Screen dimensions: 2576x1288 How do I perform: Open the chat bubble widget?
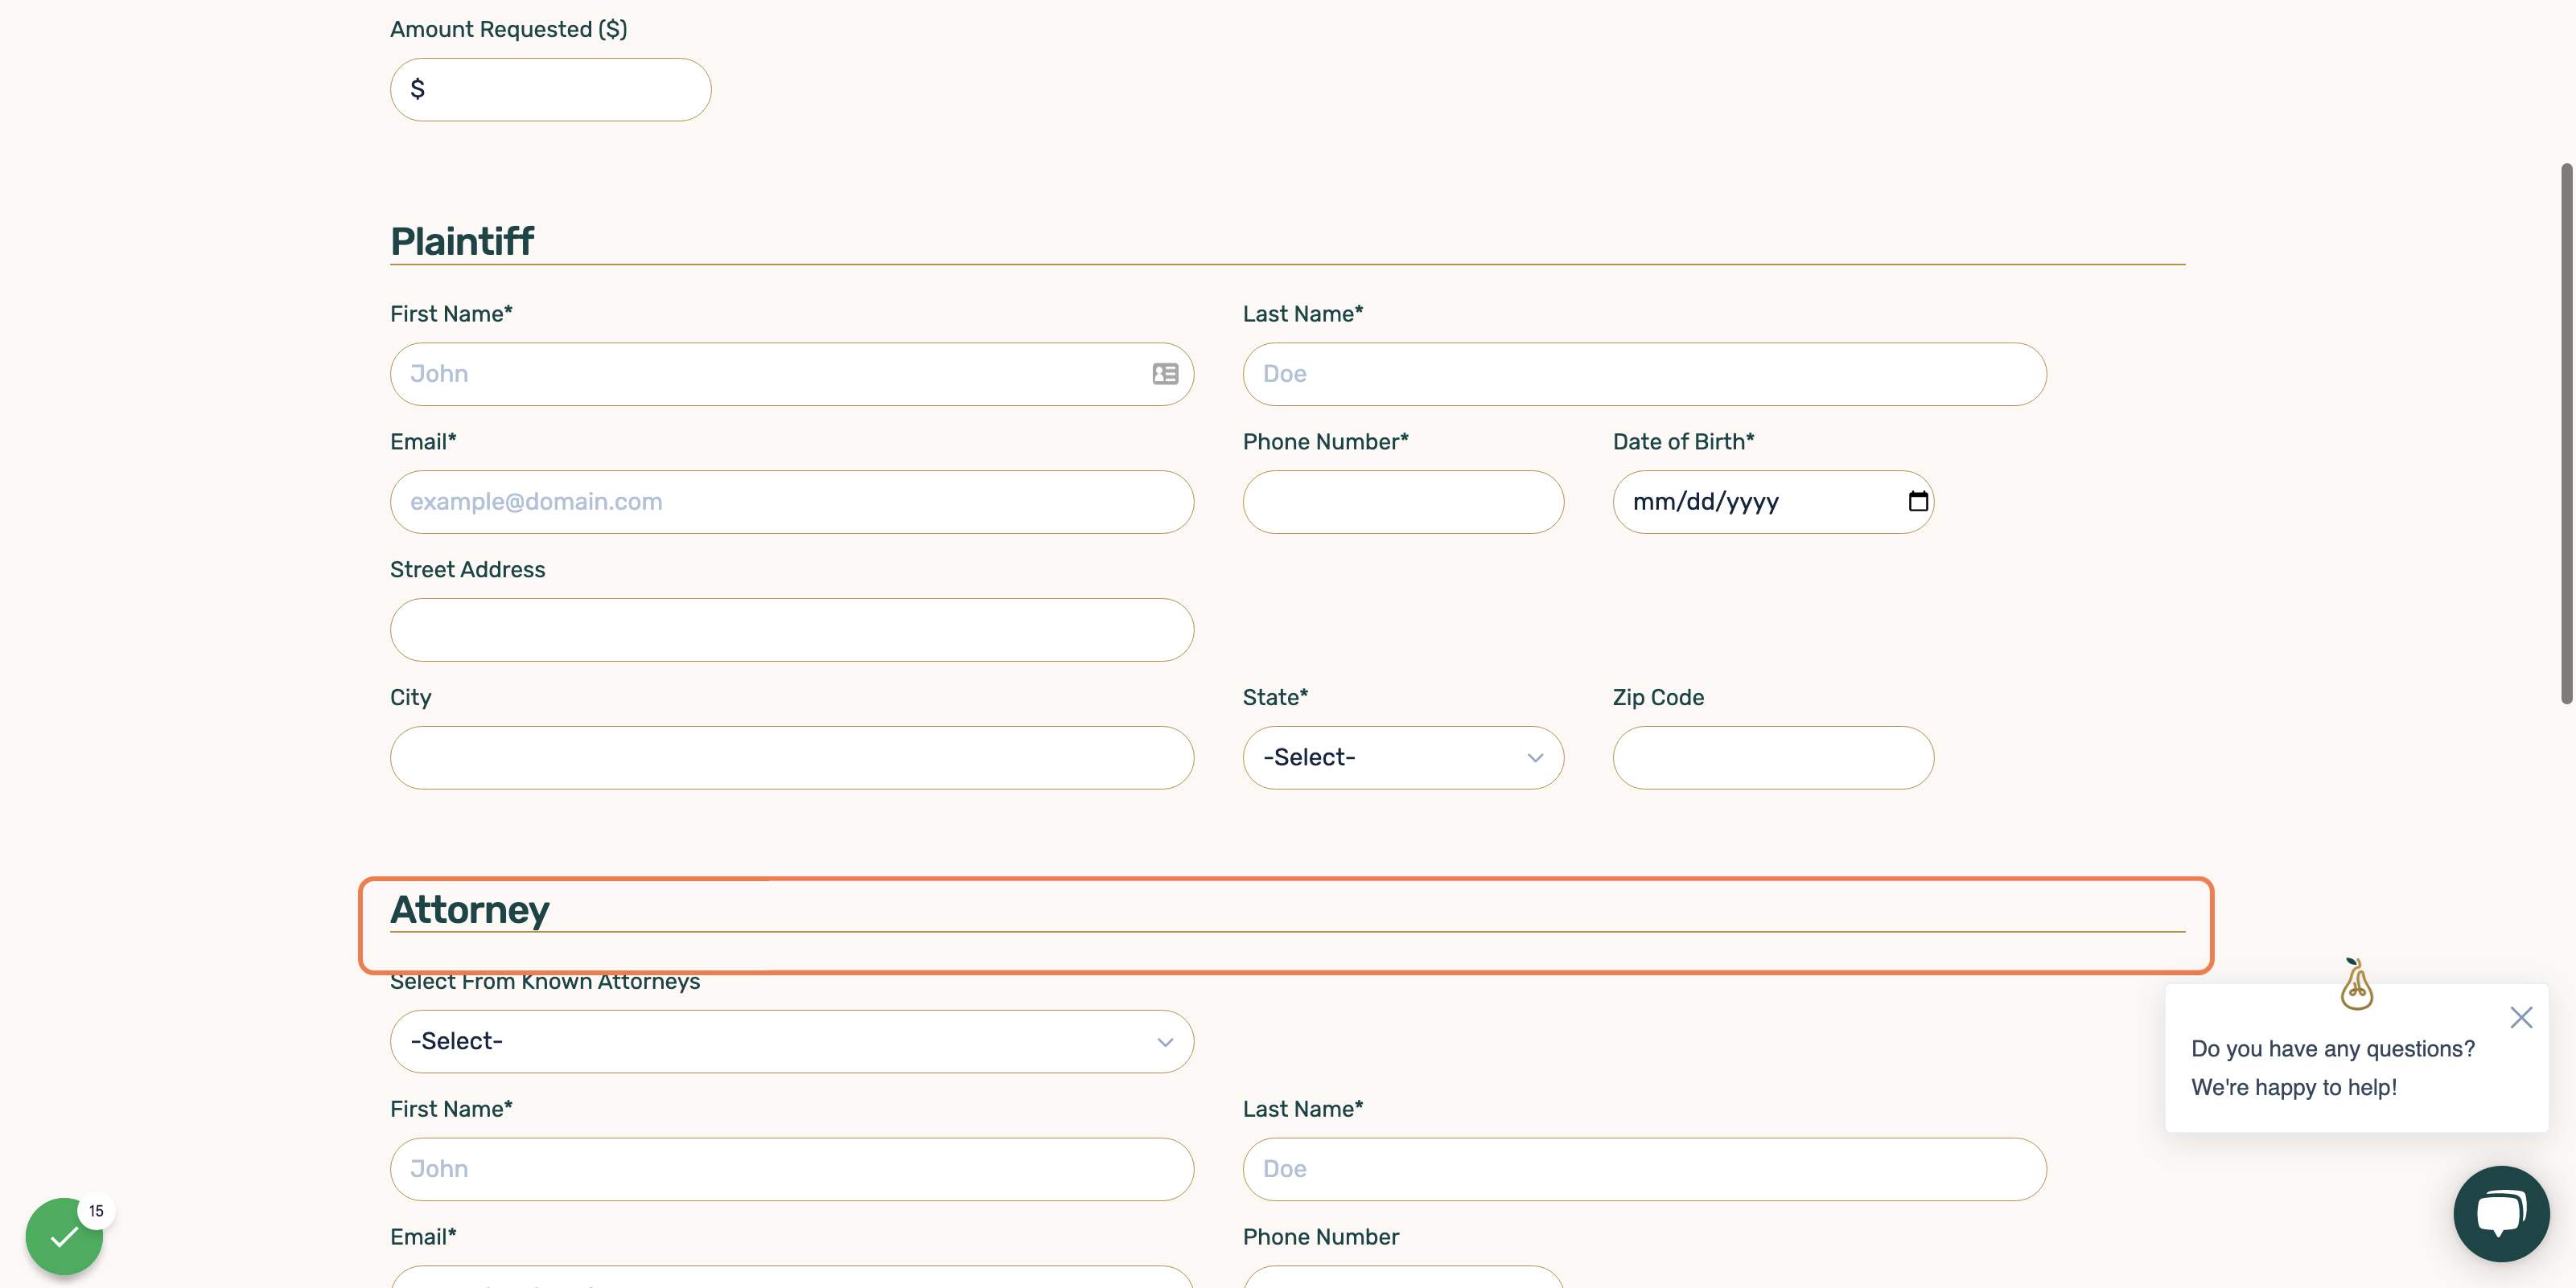(2500, 1213)
